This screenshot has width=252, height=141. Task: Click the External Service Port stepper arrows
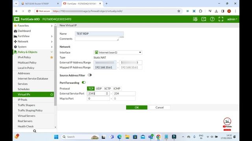click(107, 94)
